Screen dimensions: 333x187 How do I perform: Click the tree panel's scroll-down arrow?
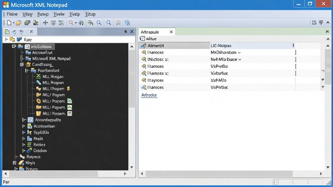click(132, 167)
